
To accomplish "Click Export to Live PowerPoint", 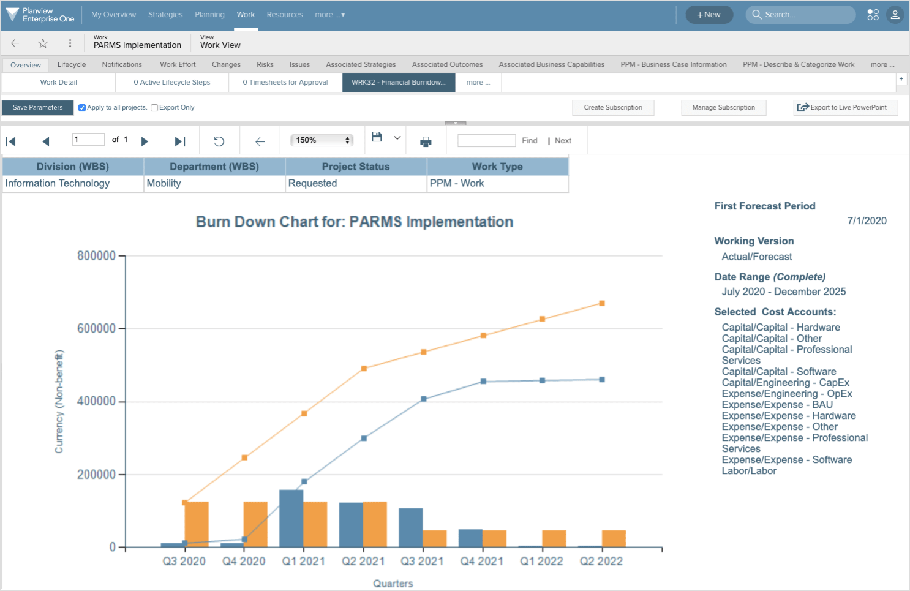I will 846,108.
